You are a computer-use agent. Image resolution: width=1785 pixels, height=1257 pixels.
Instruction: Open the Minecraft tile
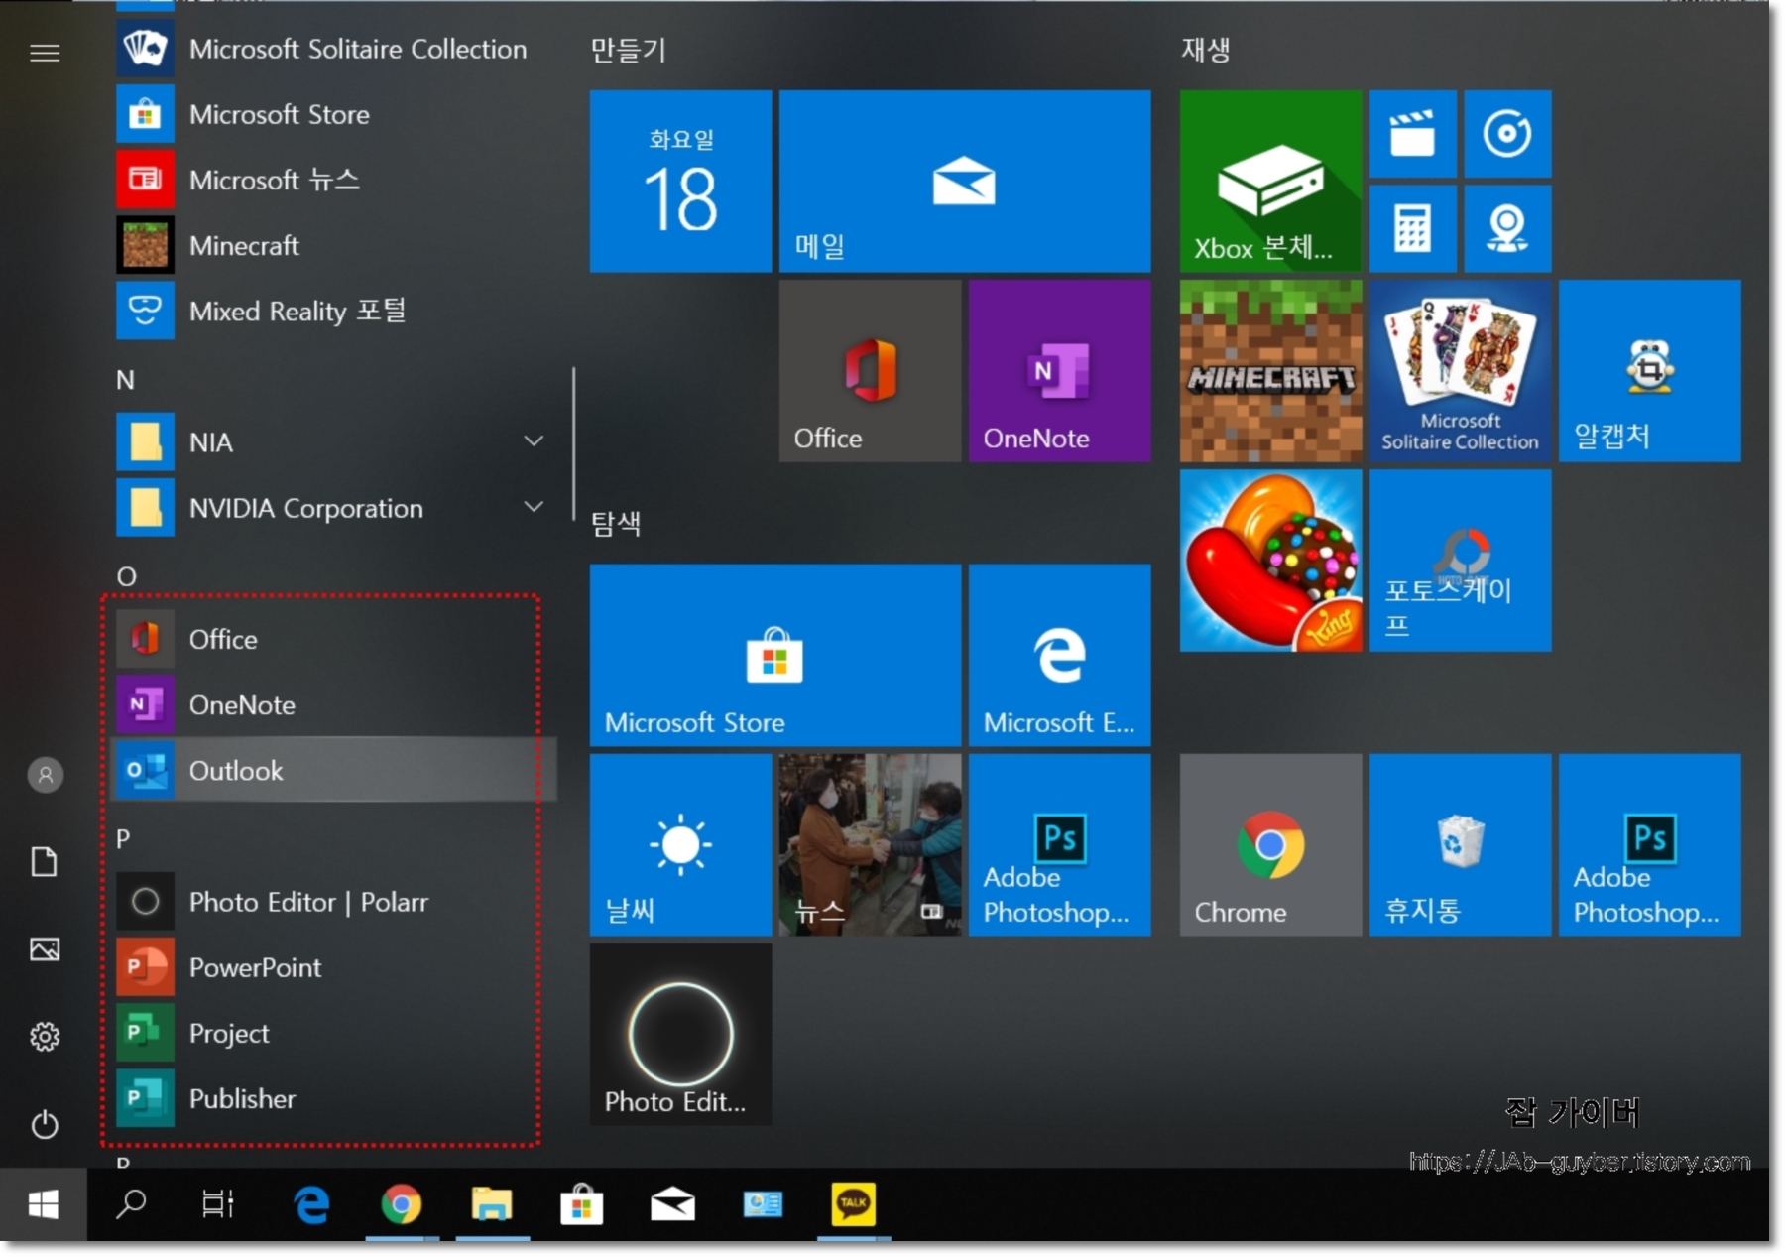click(x=1270, y=370)
